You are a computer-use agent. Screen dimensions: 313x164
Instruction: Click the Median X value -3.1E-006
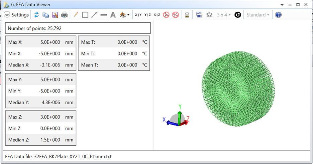(x=50, y=65)
